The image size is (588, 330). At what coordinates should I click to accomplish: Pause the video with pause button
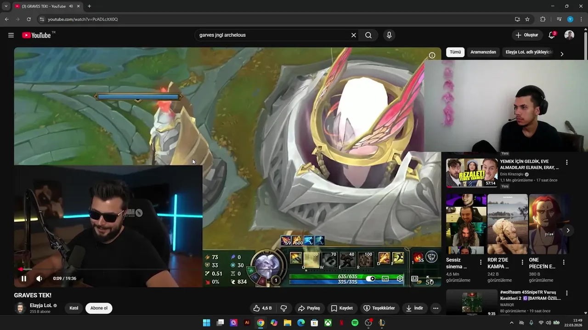point(24,278)
